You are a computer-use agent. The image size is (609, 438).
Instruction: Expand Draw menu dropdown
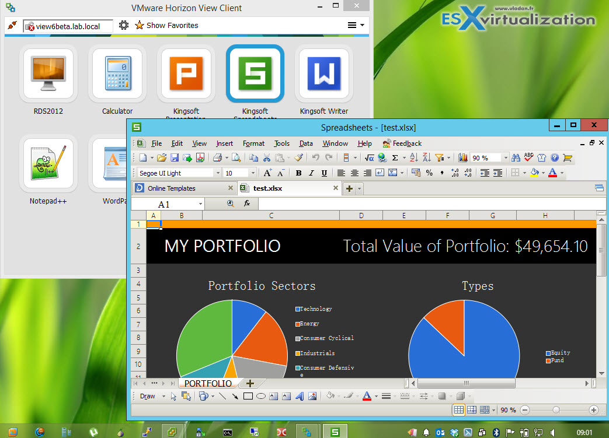pyautogui.click(x=163, y=396)
